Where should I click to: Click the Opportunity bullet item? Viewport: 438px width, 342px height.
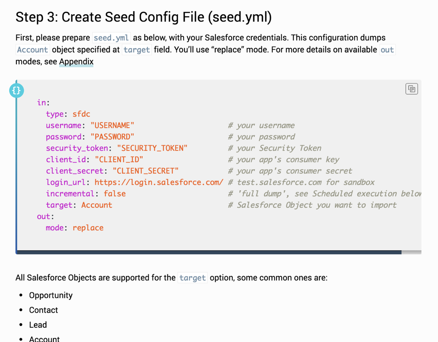51,295
